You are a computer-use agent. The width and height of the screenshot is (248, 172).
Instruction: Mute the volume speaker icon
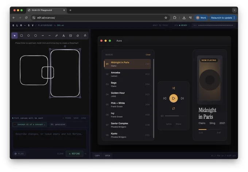162,116
